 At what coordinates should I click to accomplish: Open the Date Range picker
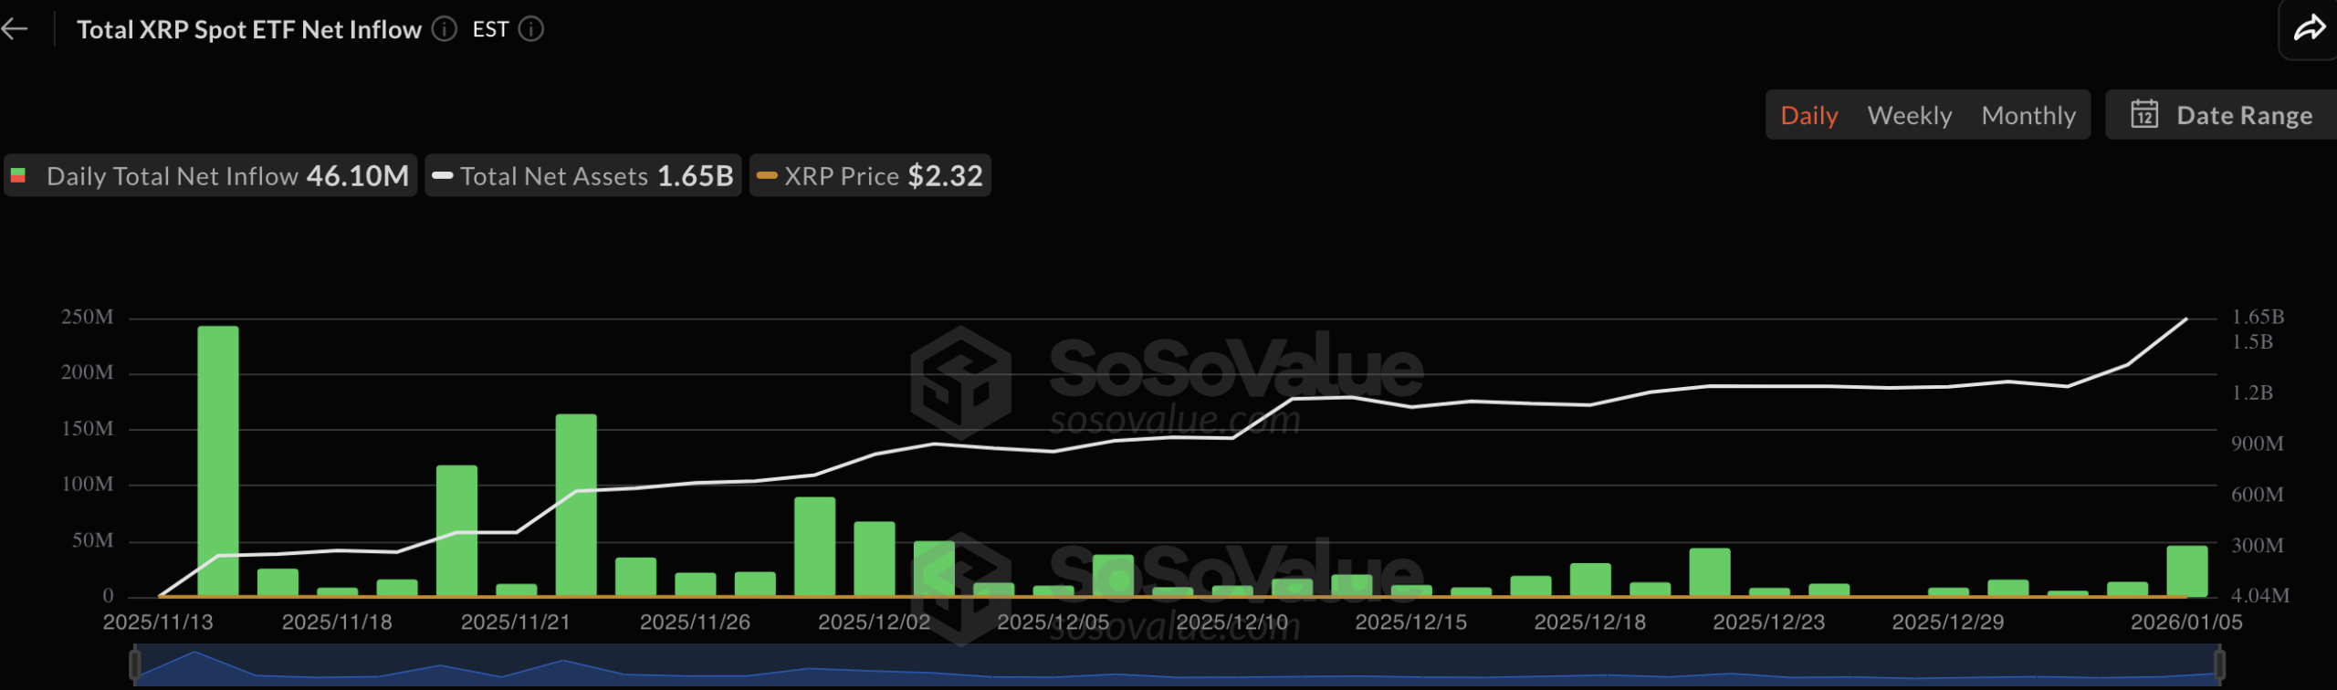pyautogui.click(x=2222, y=115)
